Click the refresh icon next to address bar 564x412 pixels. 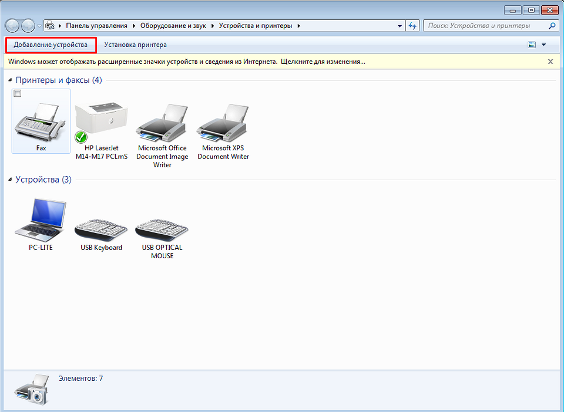[412, 26]
